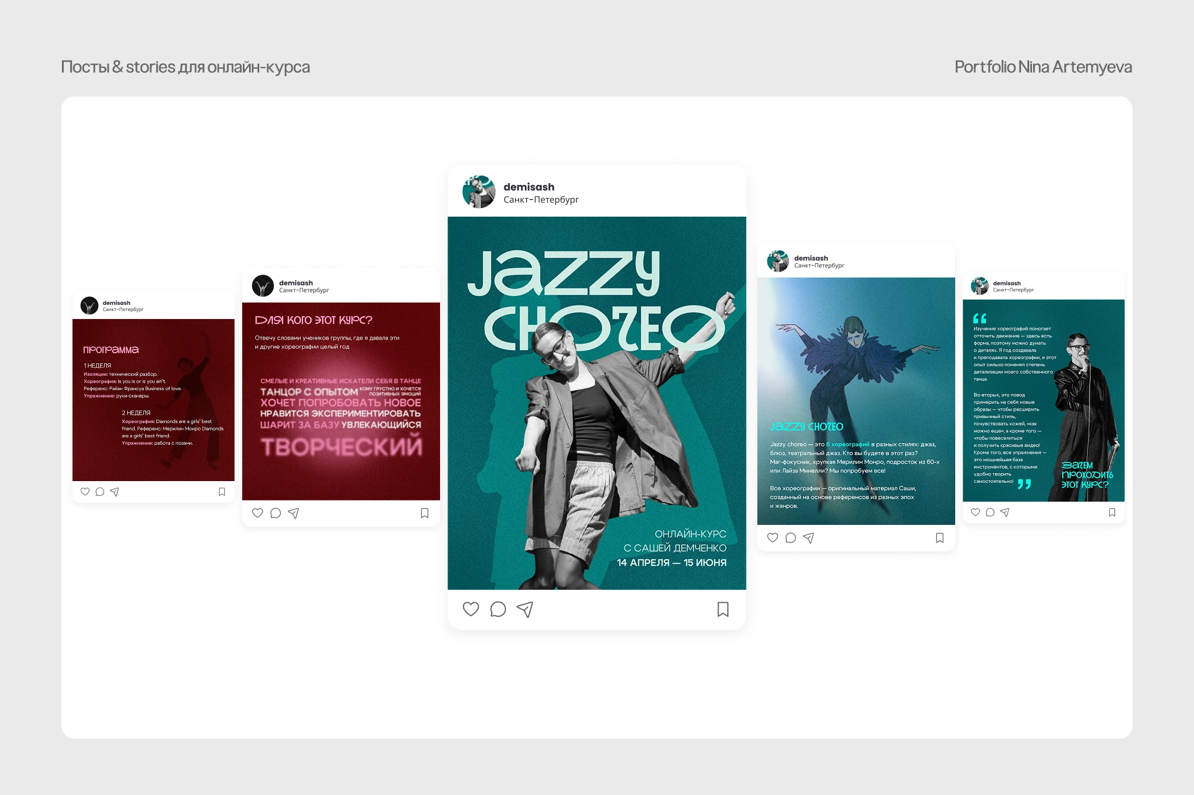Bookmark the central Jazzy Choreo post

pyautogui.click(x=723, y=609)
